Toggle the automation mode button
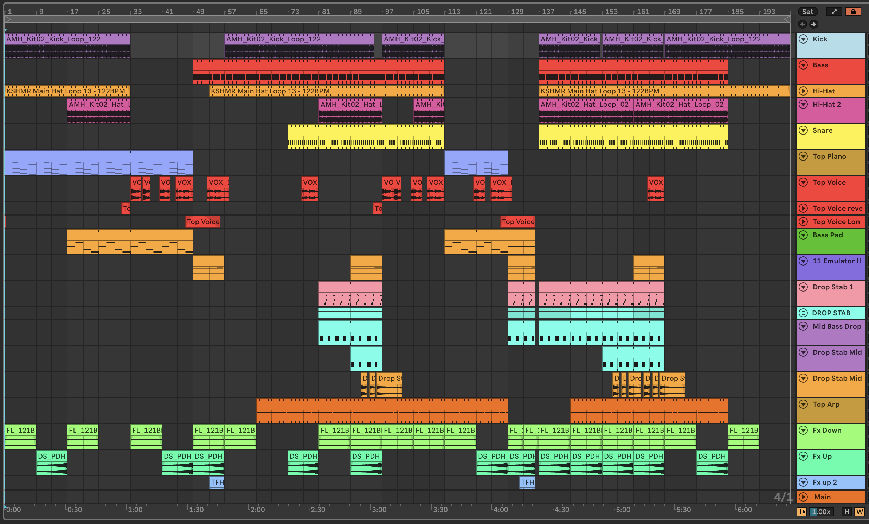This screenshot has height=524, width=869. 834,12
